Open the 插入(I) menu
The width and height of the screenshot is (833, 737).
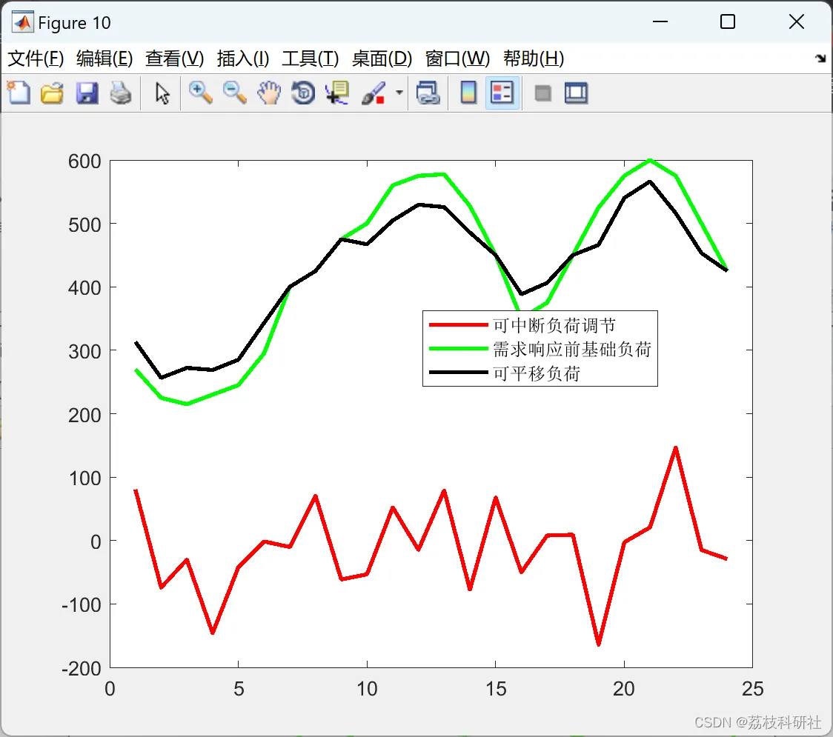tap(243, 59)
